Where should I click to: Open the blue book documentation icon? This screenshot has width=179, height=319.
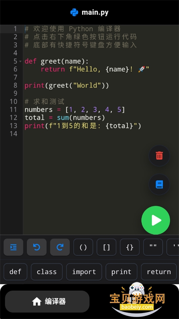(160, 184)
